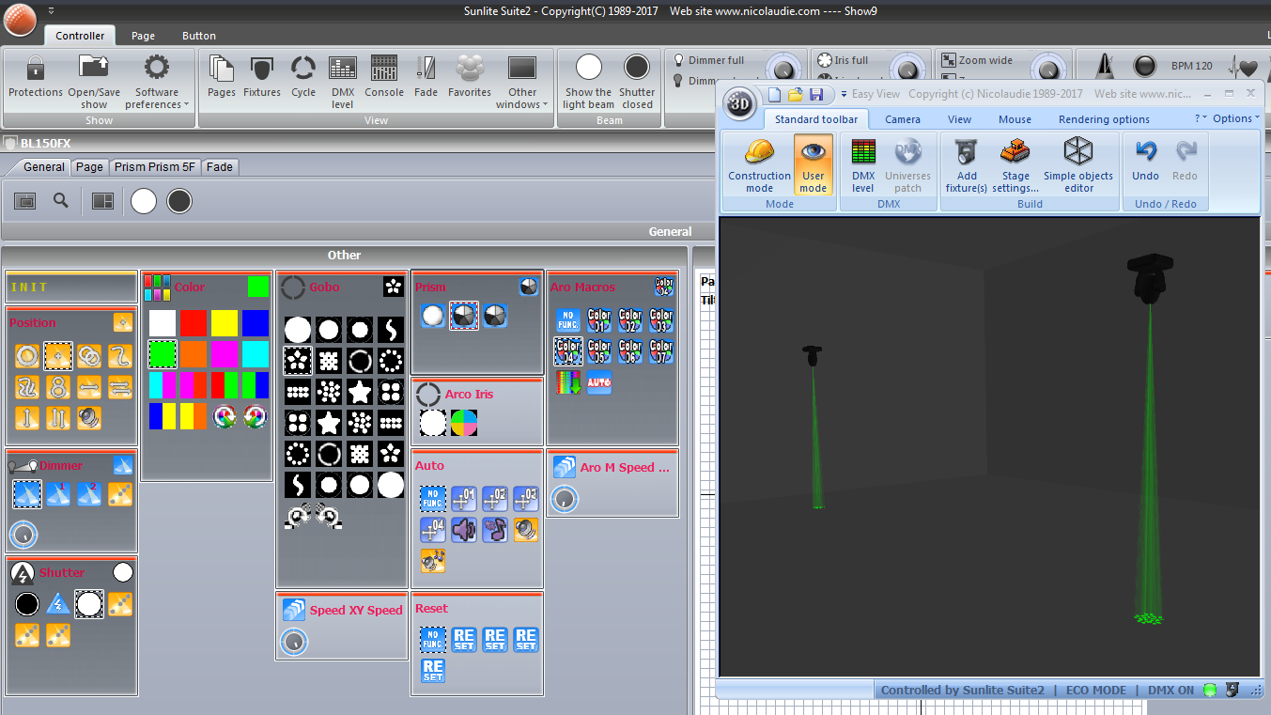The height and width of the screenshot is (715, 1271).
Task: Click the Color 07 Aro Macro preset
Action: [661, 351]
